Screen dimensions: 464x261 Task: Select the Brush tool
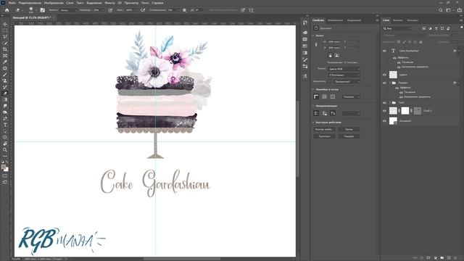pyautogui.click(x=5, y=74)
